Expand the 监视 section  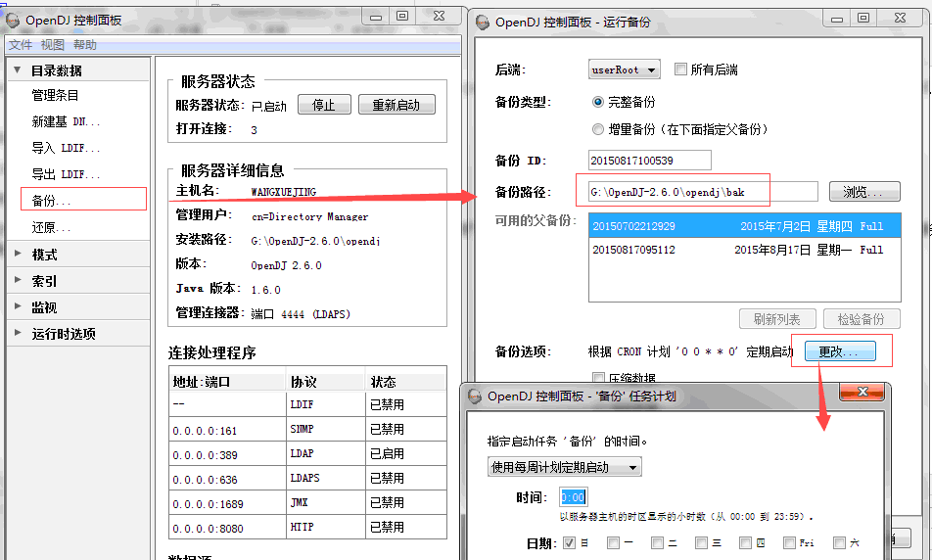tap(18, 306)
